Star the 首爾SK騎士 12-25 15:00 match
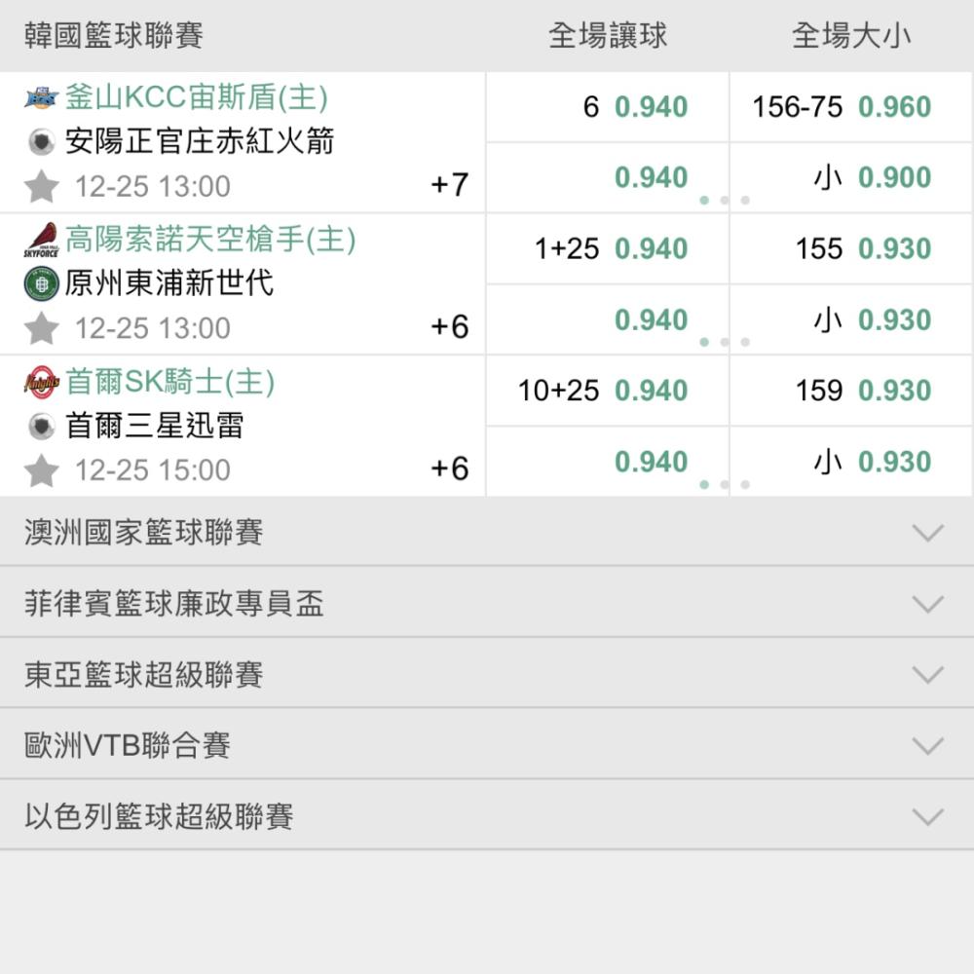974x974 pixels. 42,469
